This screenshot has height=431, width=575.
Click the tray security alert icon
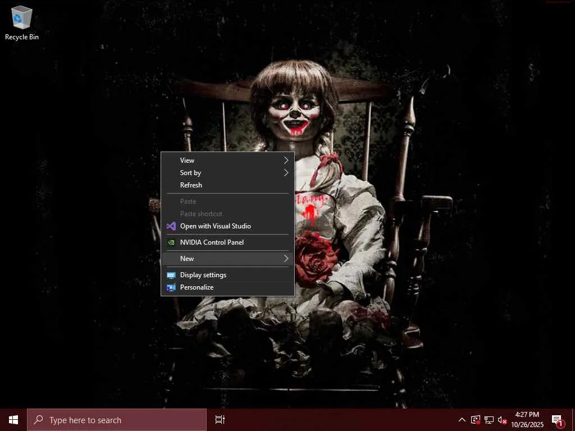476,420
